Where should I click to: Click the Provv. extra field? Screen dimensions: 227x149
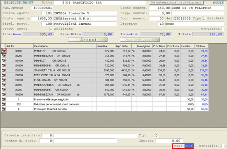[x=51, y=29]
